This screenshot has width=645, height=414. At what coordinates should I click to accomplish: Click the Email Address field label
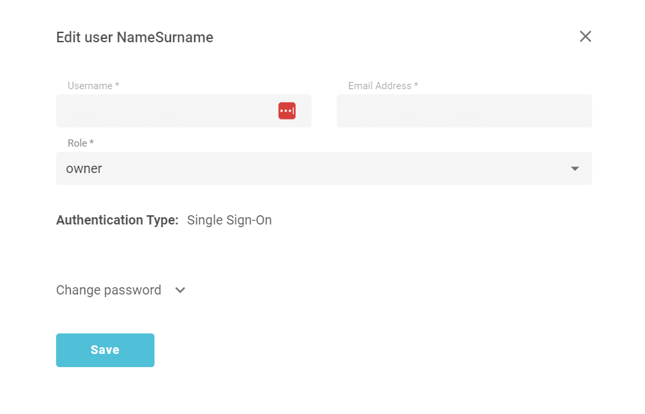[380, 86]
